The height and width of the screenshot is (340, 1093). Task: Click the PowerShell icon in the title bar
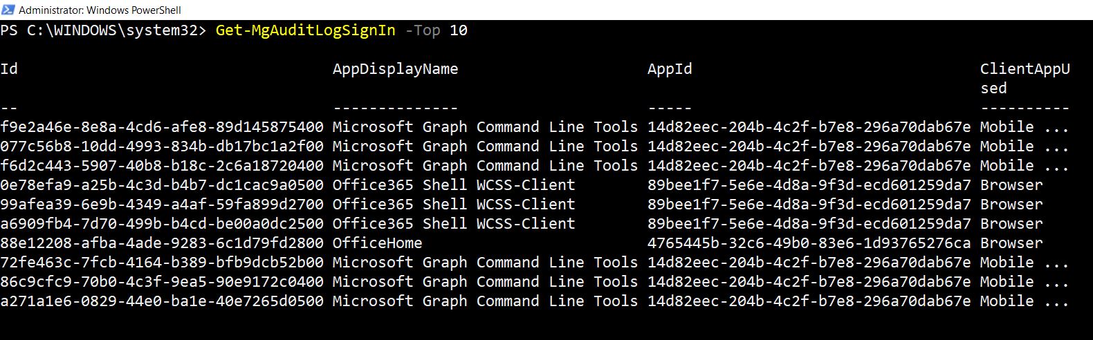pyautogui.click(x=8, y=10)
